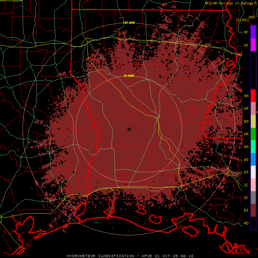Image resolution: width=258 pixels, height=258 pixels.
Task: Click the HA legend label
Action: click(x=246, y=96)
